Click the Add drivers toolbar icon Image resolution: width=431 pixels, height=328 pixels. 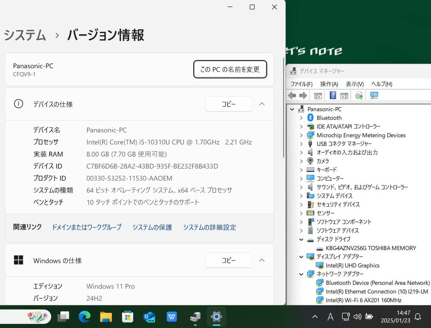click(x=359, y=96)
